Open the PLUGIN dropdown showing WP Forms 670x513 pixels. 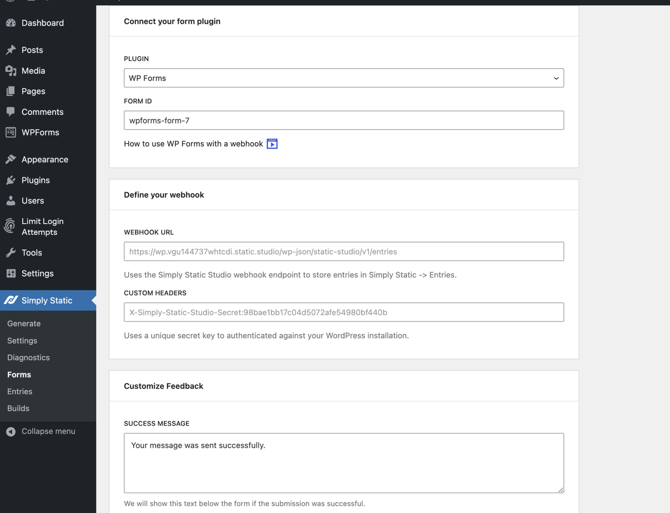point(343,78)
